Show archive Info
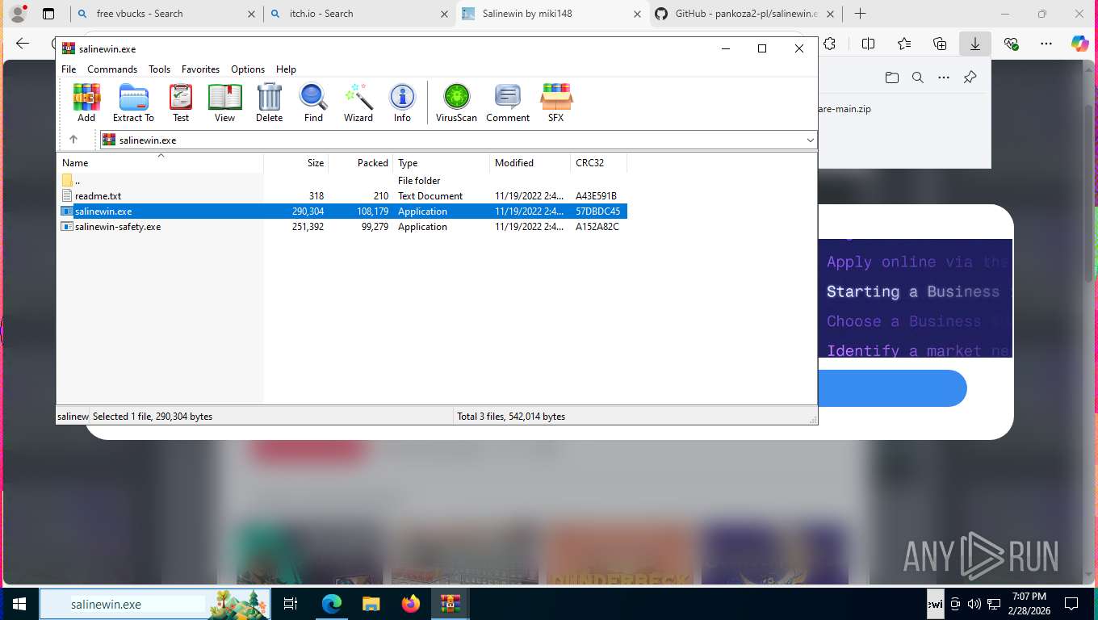 pos(402,103)
